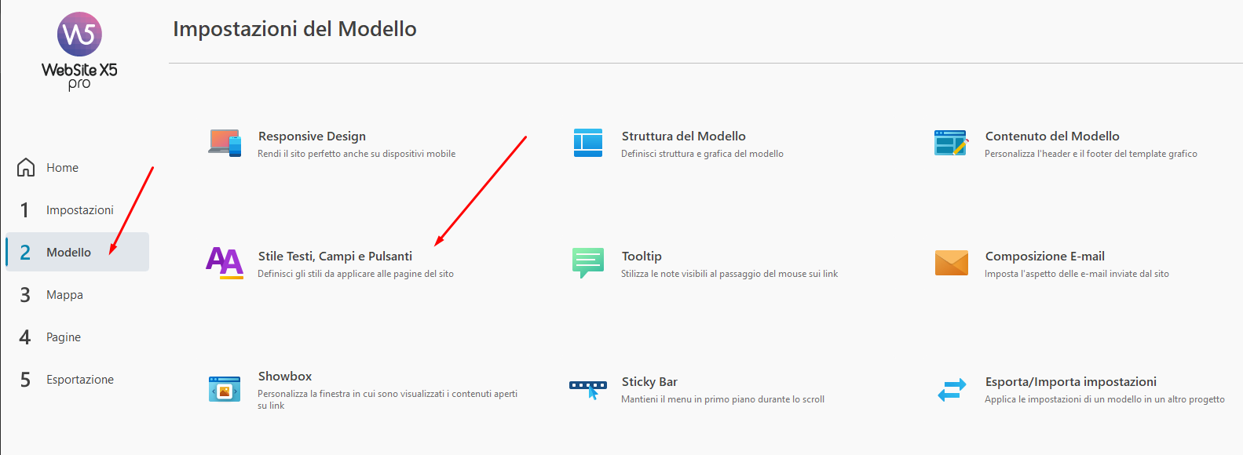Click the Contenuto del Modello icon

tap(951, 143)
